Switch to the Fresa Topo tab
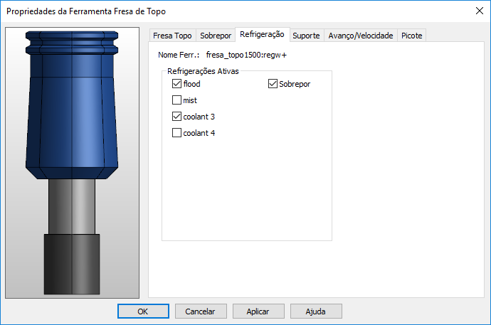This screenshot has width=491, height=325. 172,36
